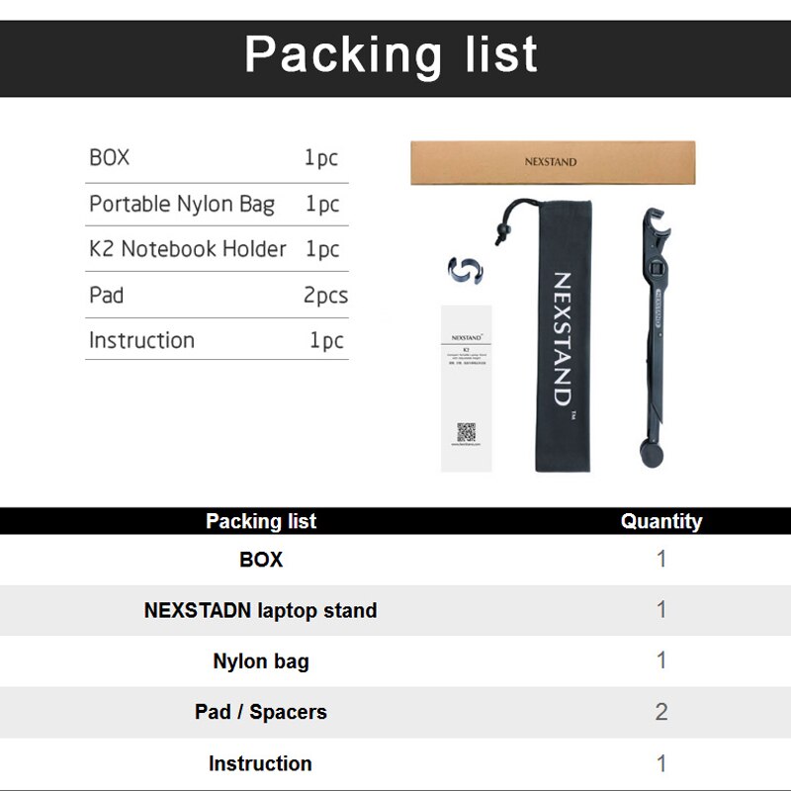Click the brown cardboard box image

point(553,162)
